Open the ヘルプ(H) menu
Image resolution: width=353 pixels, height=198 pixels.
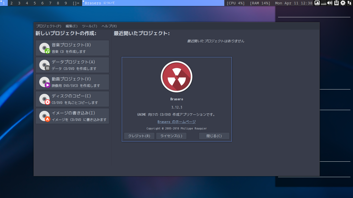109,26
